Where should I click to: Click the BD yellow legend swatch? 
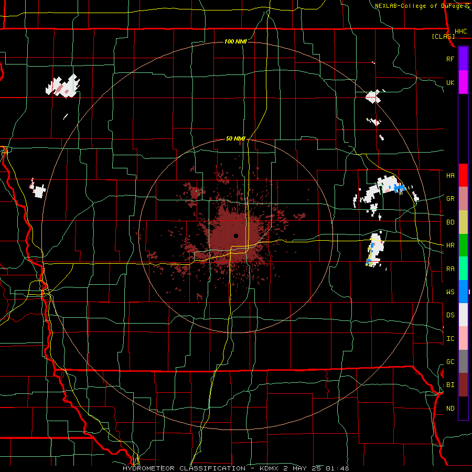pos(463,222)
